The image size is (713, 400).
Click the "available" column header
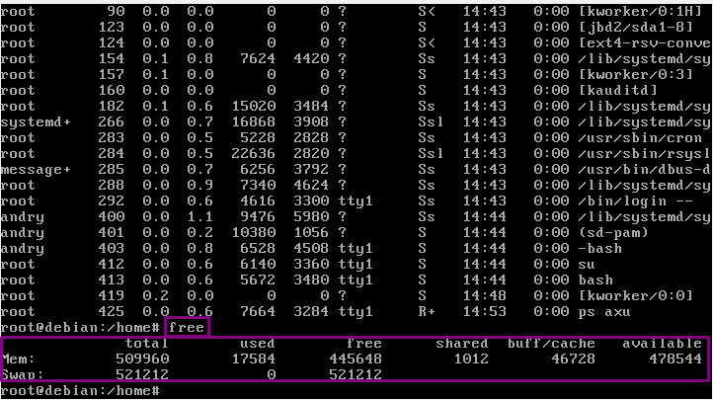pyautogui.click(x=661, y=344)
